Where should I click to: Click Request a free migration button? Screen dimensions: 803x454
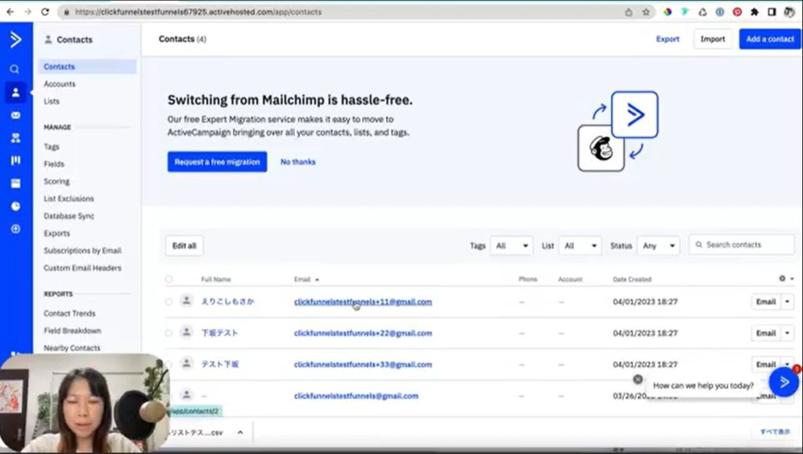[216, 162]
